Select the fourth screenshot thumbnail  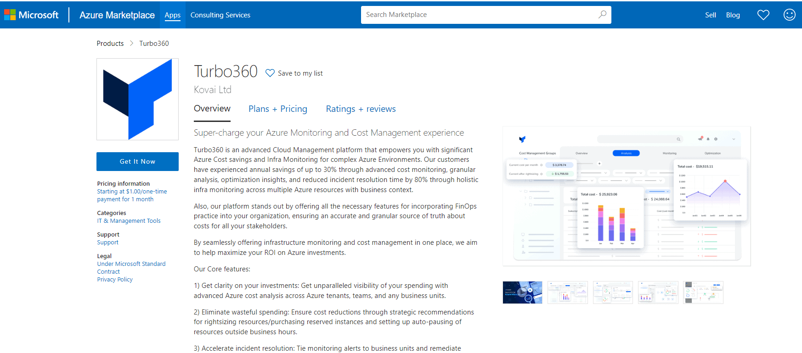(658, 292)
